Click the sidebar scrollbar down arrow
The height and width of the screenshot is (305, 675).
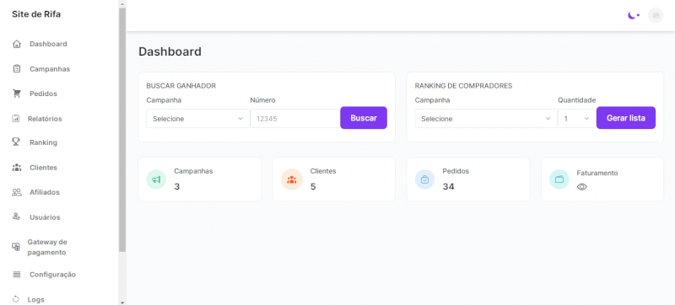click(x=122, y=302)
